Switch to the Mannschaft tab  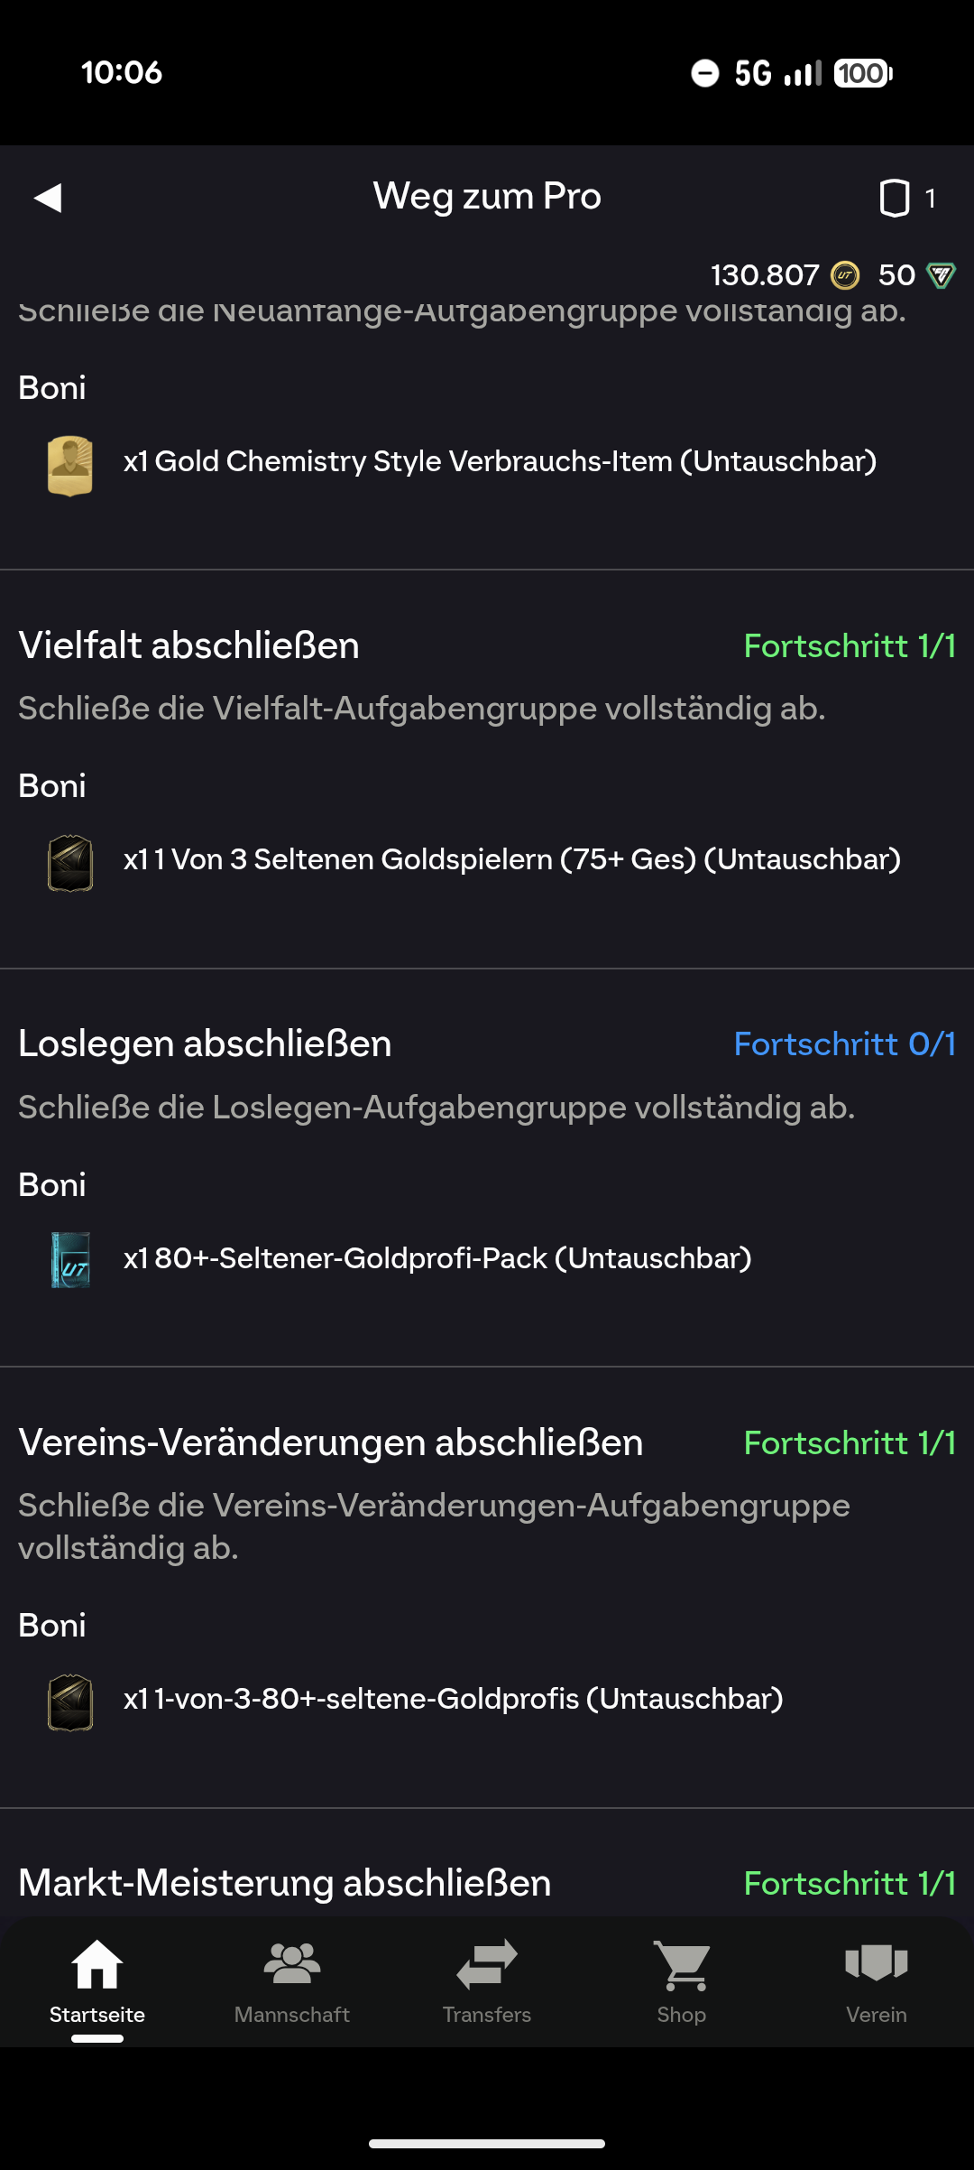(292, 1982)
